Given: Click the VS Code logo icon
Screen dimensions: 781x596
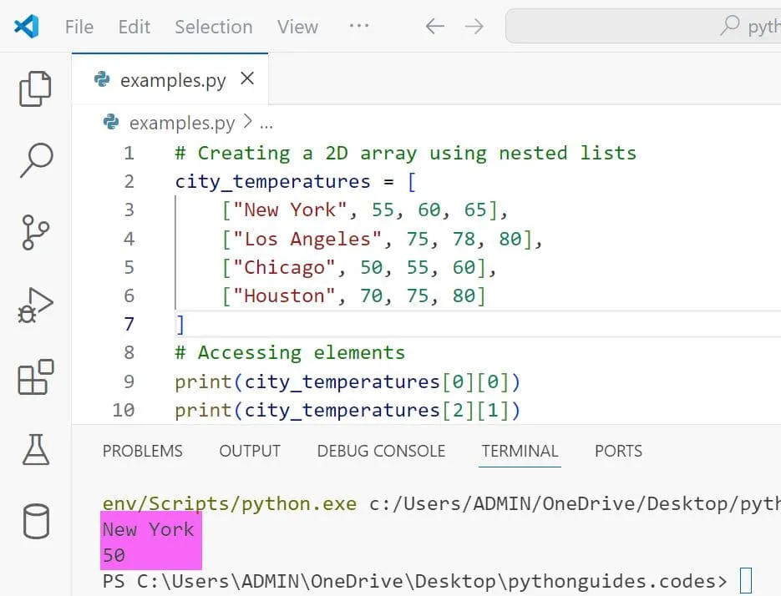Looking at the screenshot, I should point(27,27).
